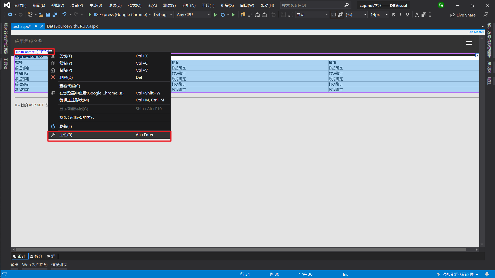The width and height of the screenshot is (495, 278).
Task: Select 剪切(T) in the context menu
Action: coord(110,56)
